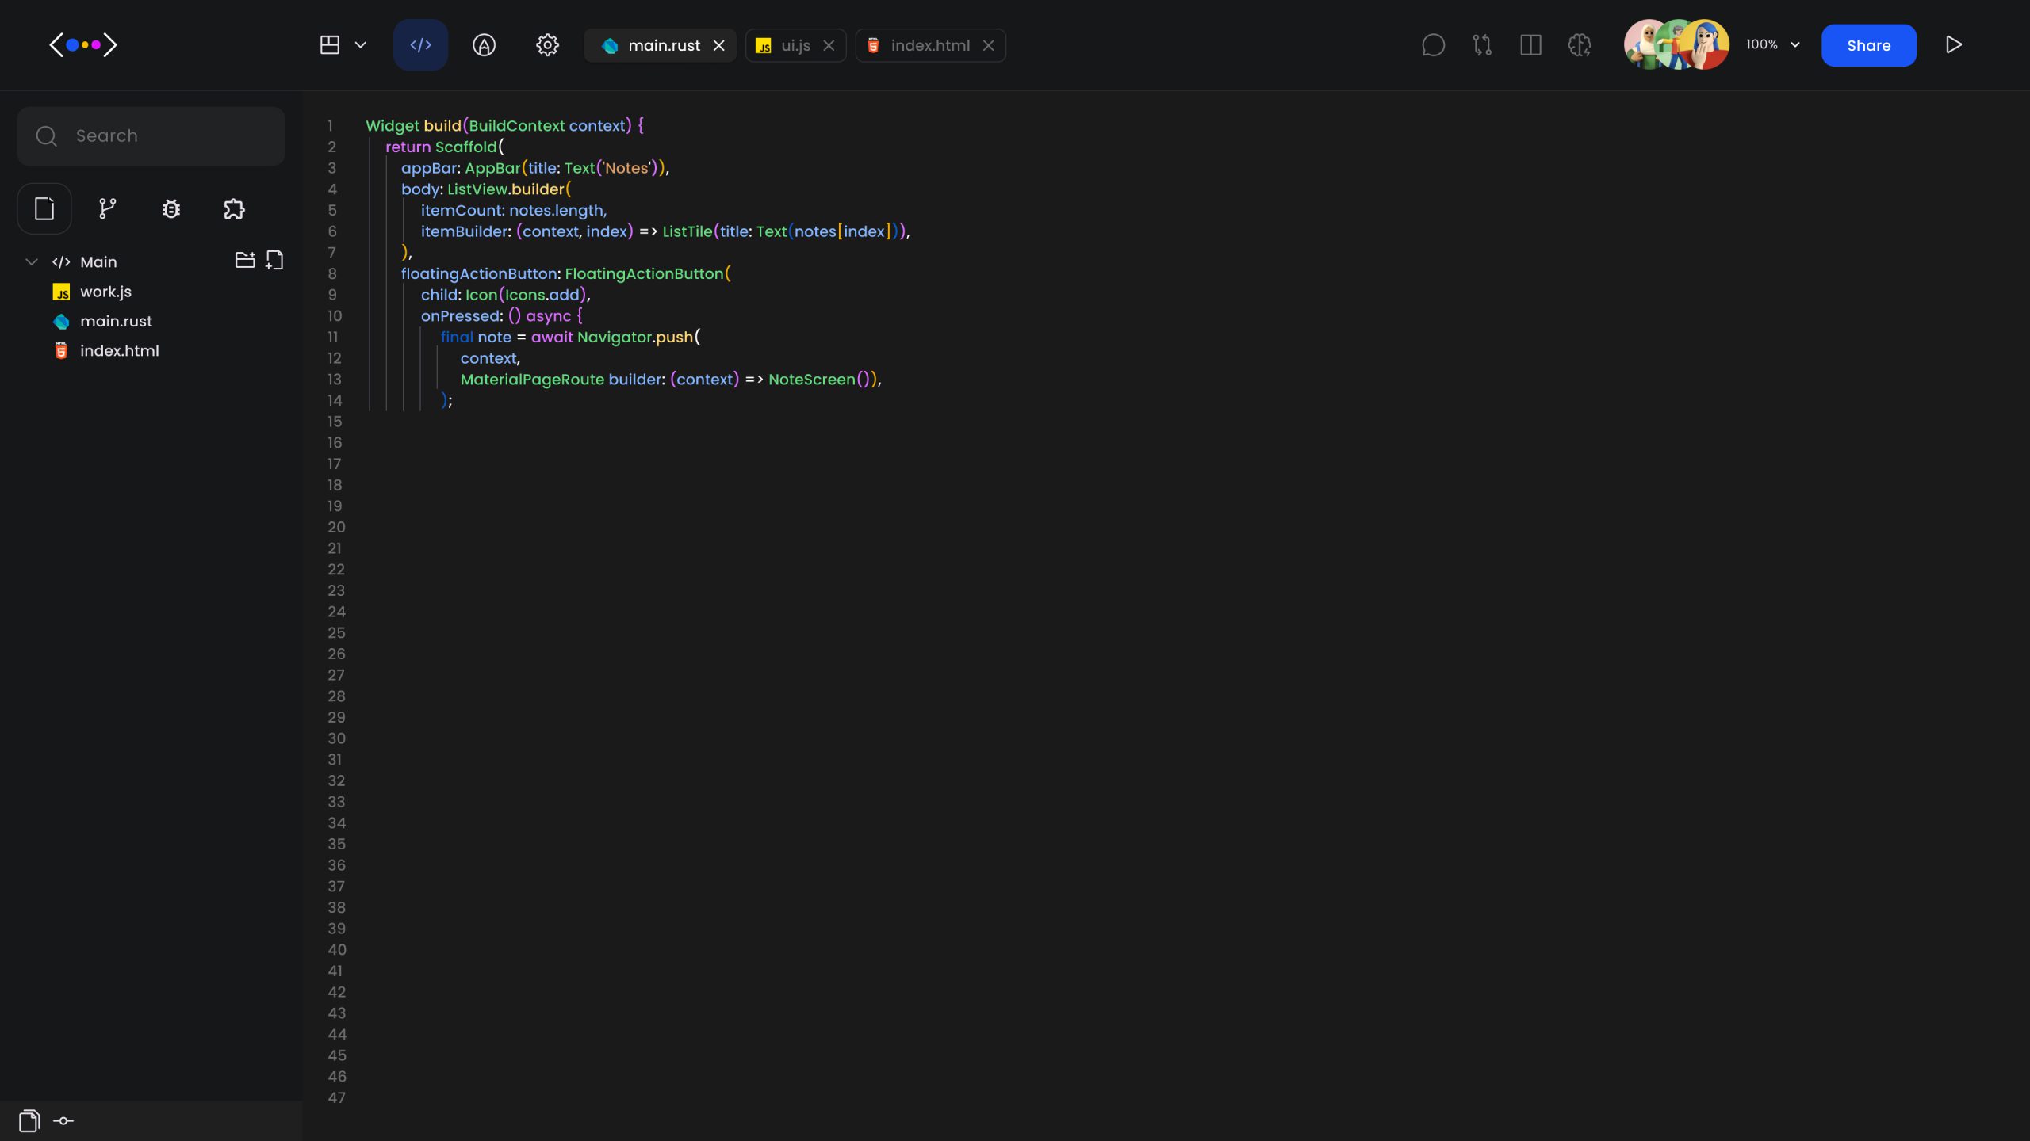This screenshot has height=1141, width=2030.
Task: Open the debug panel in the sidebar
Action: coord(170,208)
